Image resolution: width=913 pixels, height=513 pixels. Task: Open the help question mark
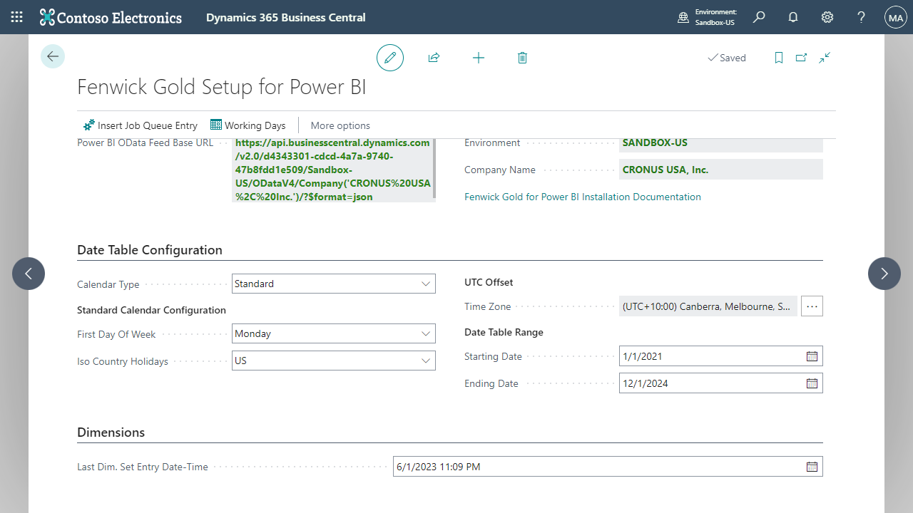[x=862, y=17]
